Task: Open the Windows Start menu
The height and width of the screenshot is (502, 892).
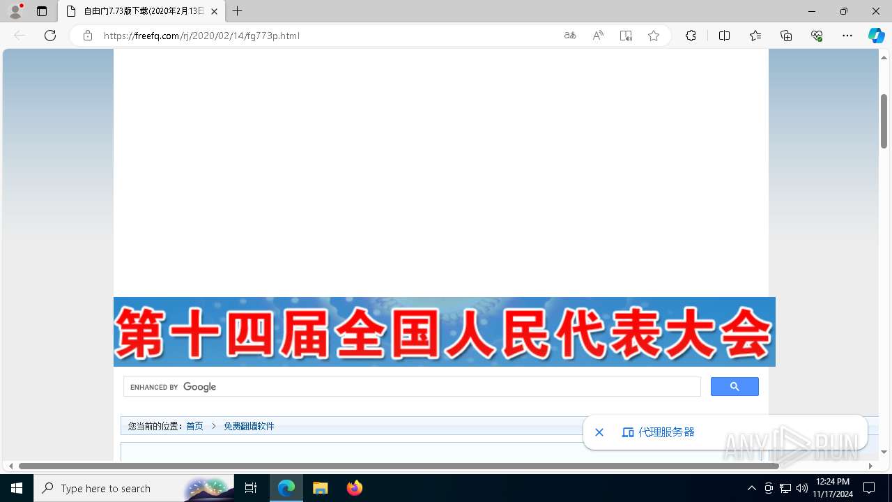Action: [17, 488]
